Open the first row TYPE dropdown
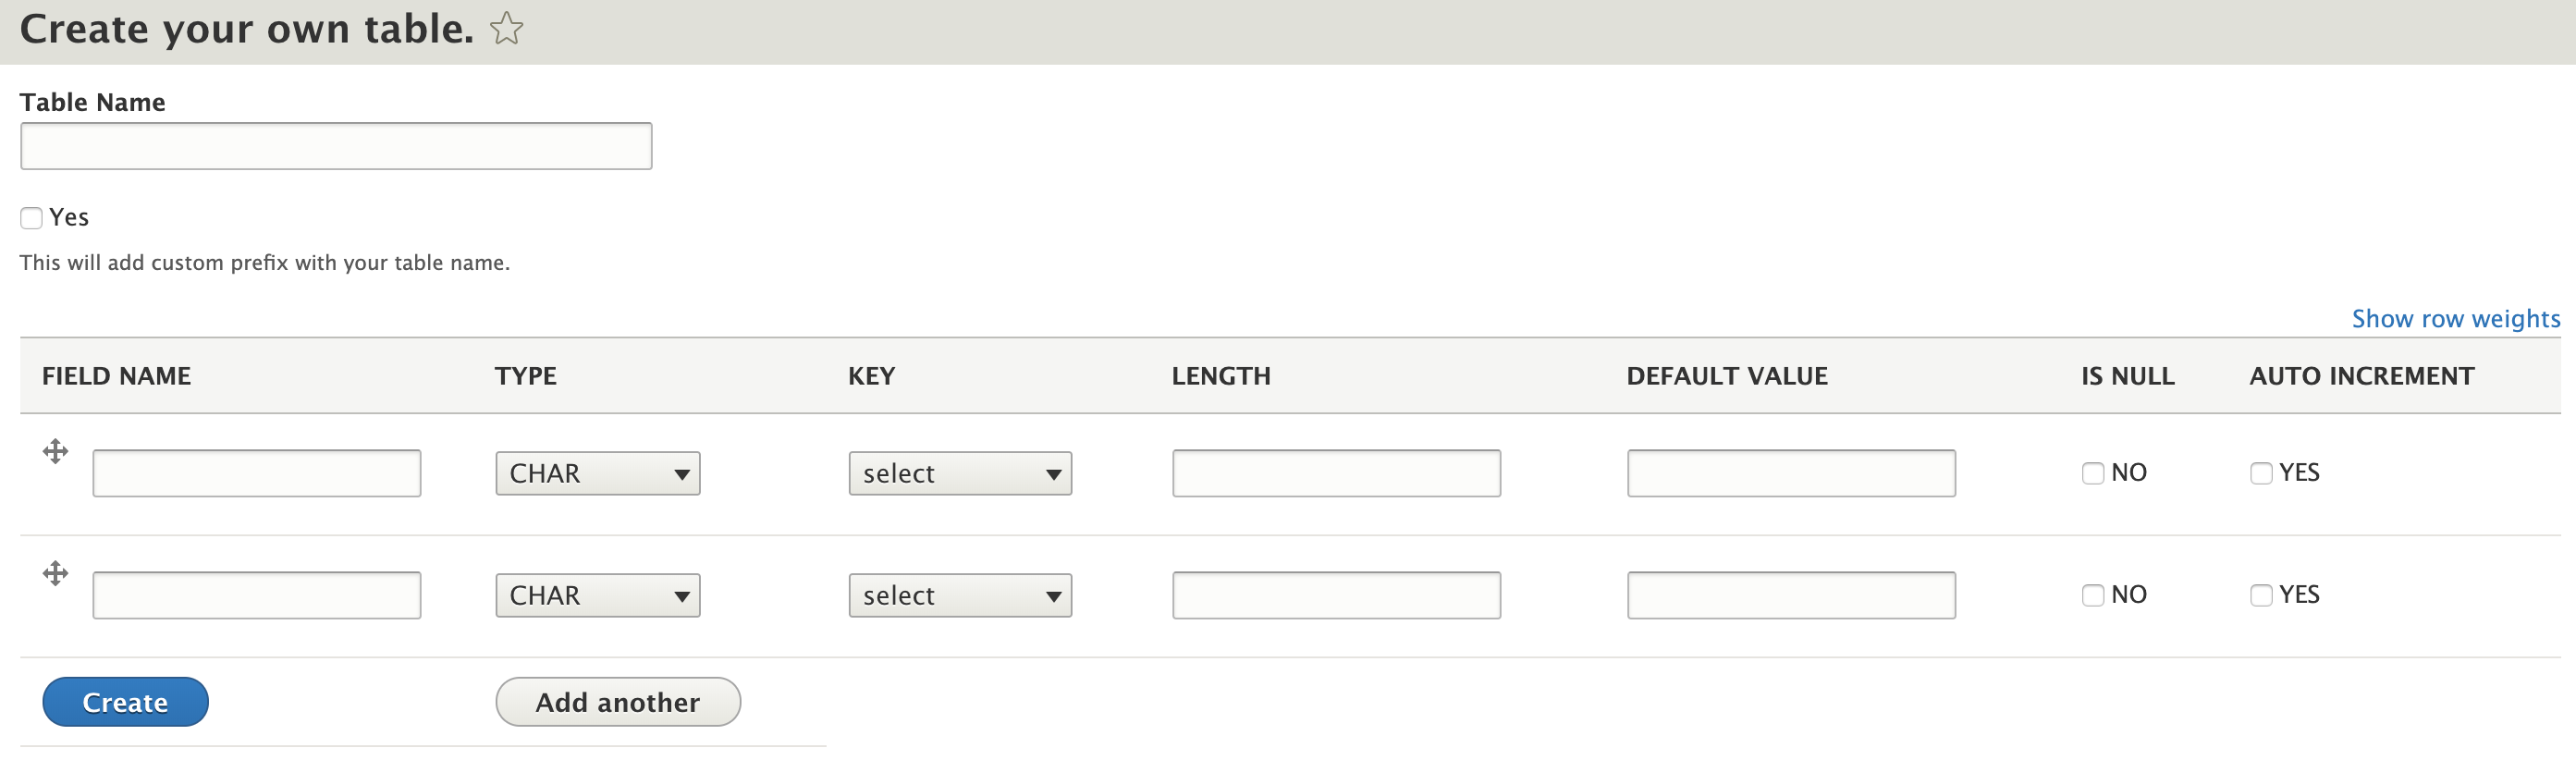The image size is (2576, 760). [x=597, y=473]
